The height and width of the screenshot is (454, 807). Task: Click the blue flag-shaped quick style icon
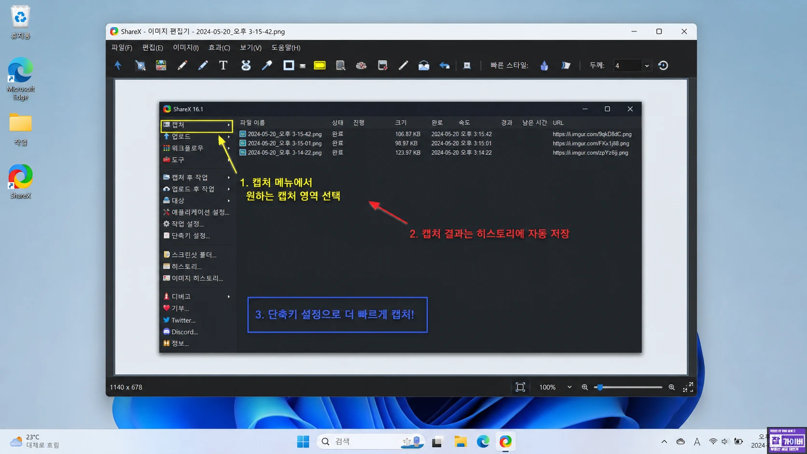[x=566, y=65]
